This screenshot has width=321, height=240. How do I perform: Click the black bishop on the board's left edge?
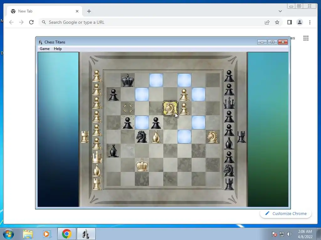113,151
